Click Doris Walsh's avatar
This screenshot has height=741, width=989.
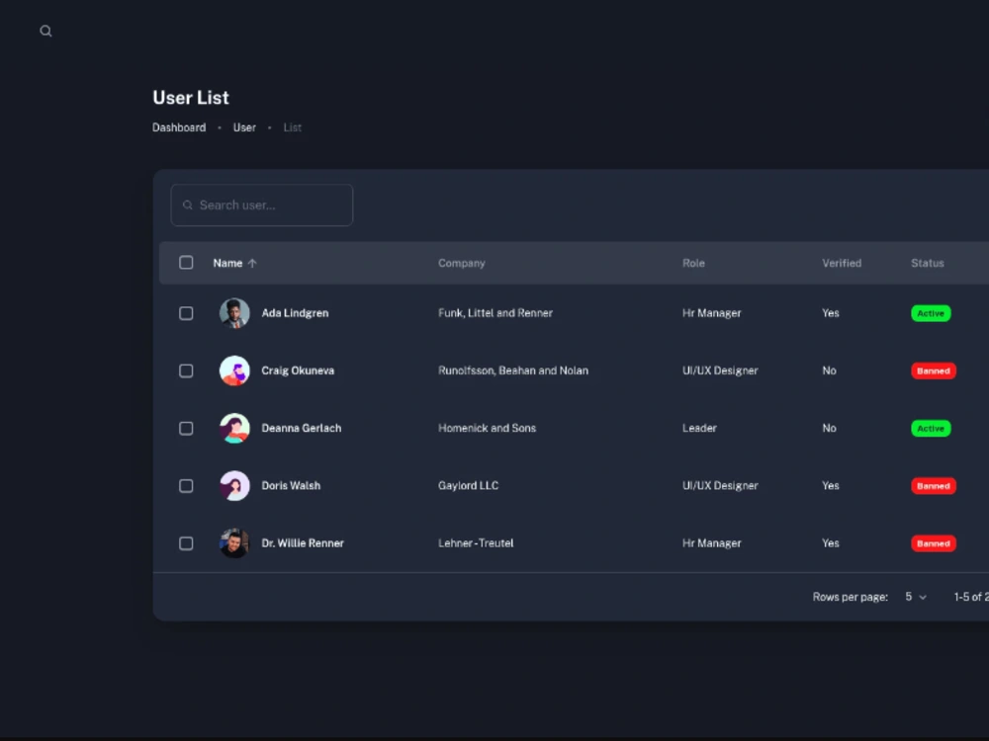(x=234, y=486)
